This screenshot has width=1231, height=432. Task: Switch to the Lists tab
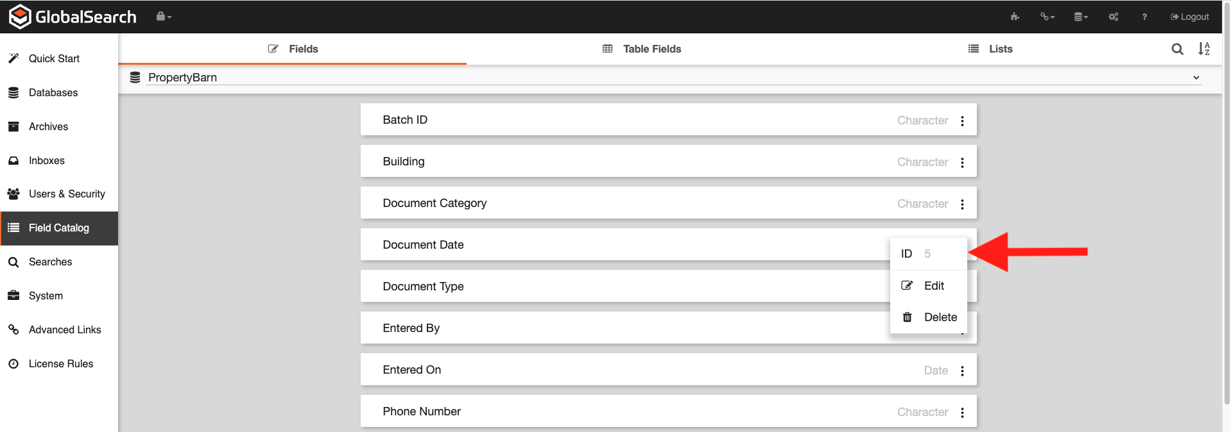point(990,49)
